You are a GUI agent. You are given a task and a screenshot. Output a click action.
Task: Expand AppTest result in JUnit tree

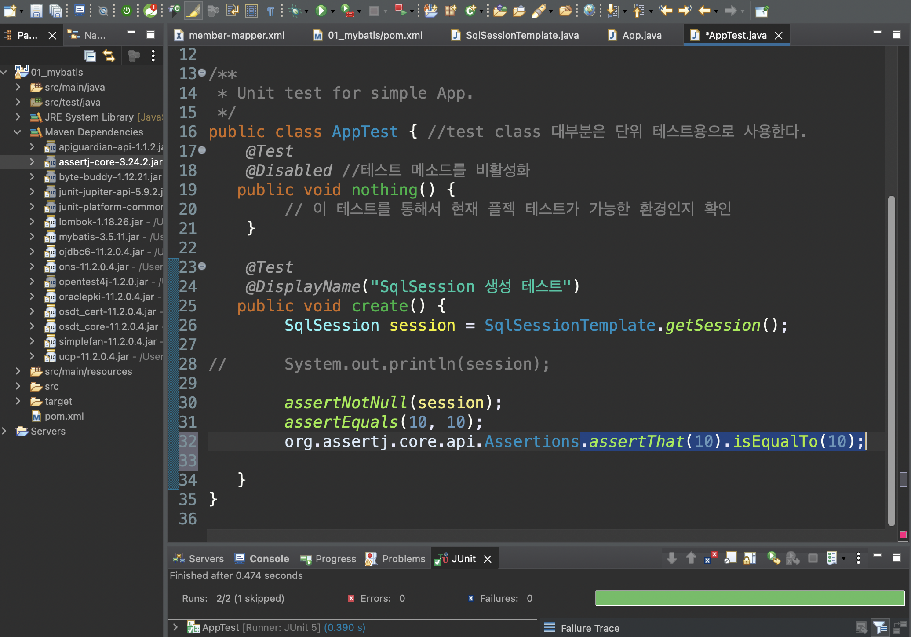(x=175, y=627)
